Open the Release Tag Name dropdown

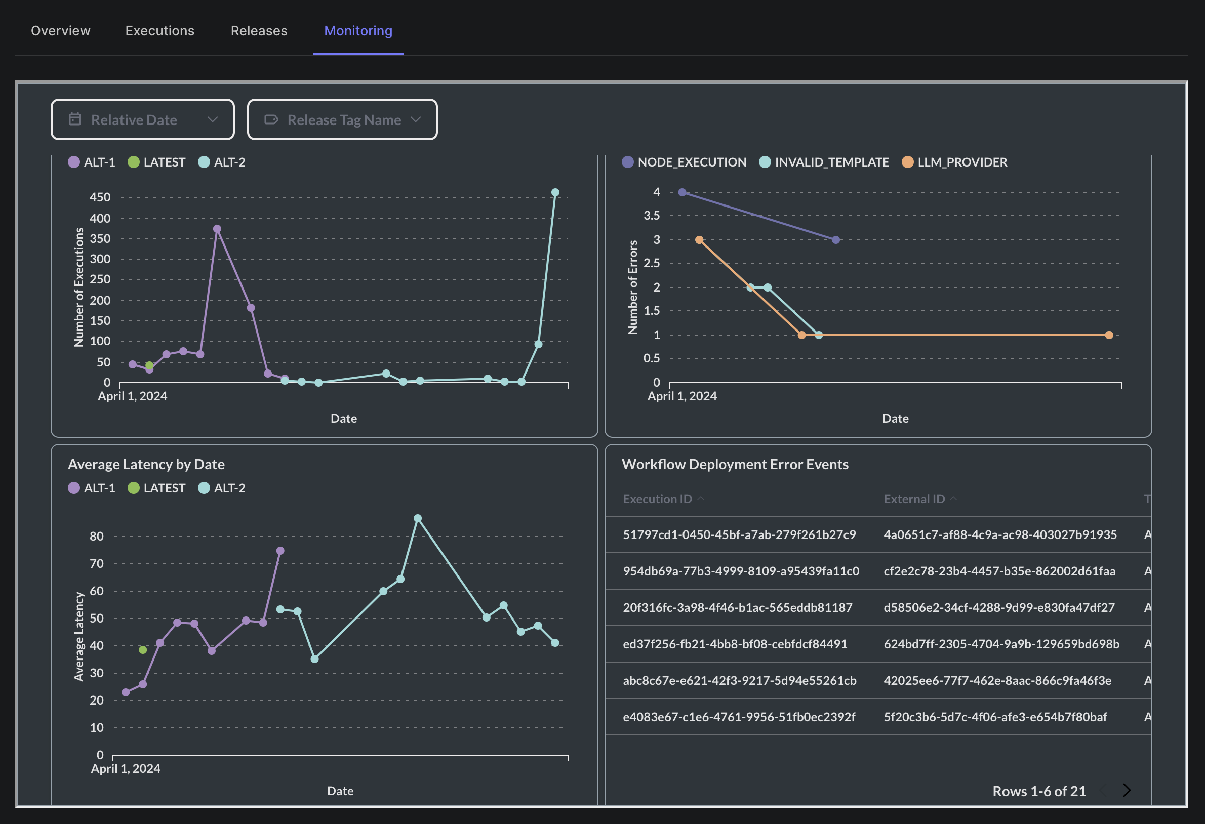tap(342, 120)
